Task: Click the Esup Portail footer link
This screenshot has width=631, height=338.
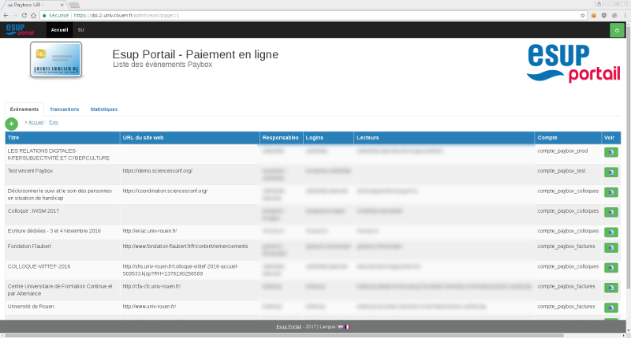Action: [x=289, y=326]
